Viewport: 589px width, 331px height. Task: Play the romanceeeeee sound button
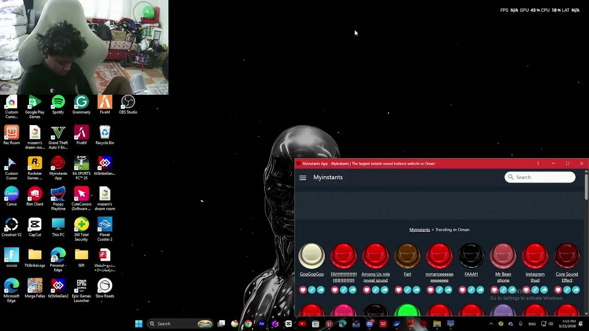tap(439, 256)
